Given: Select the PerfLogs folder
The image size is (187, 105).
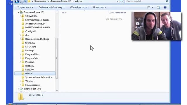Looking at the screenshot, I should point(30,50).
